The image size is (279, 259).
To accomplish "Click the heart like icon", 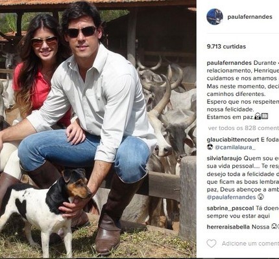I will pos(212,243).
